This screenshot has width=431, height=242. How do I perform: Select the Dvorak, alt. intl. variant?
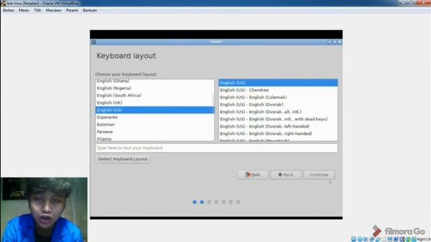coord(278,112)
